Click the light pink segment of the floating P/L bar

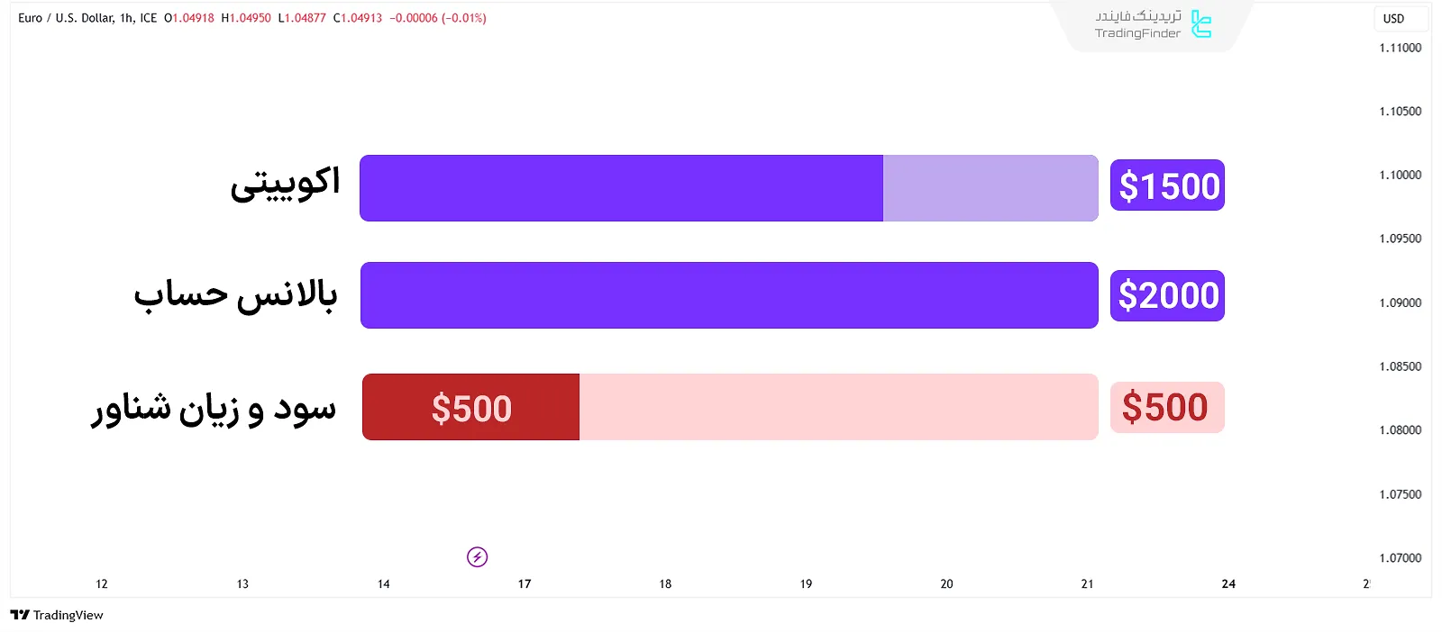click(838, 407)
